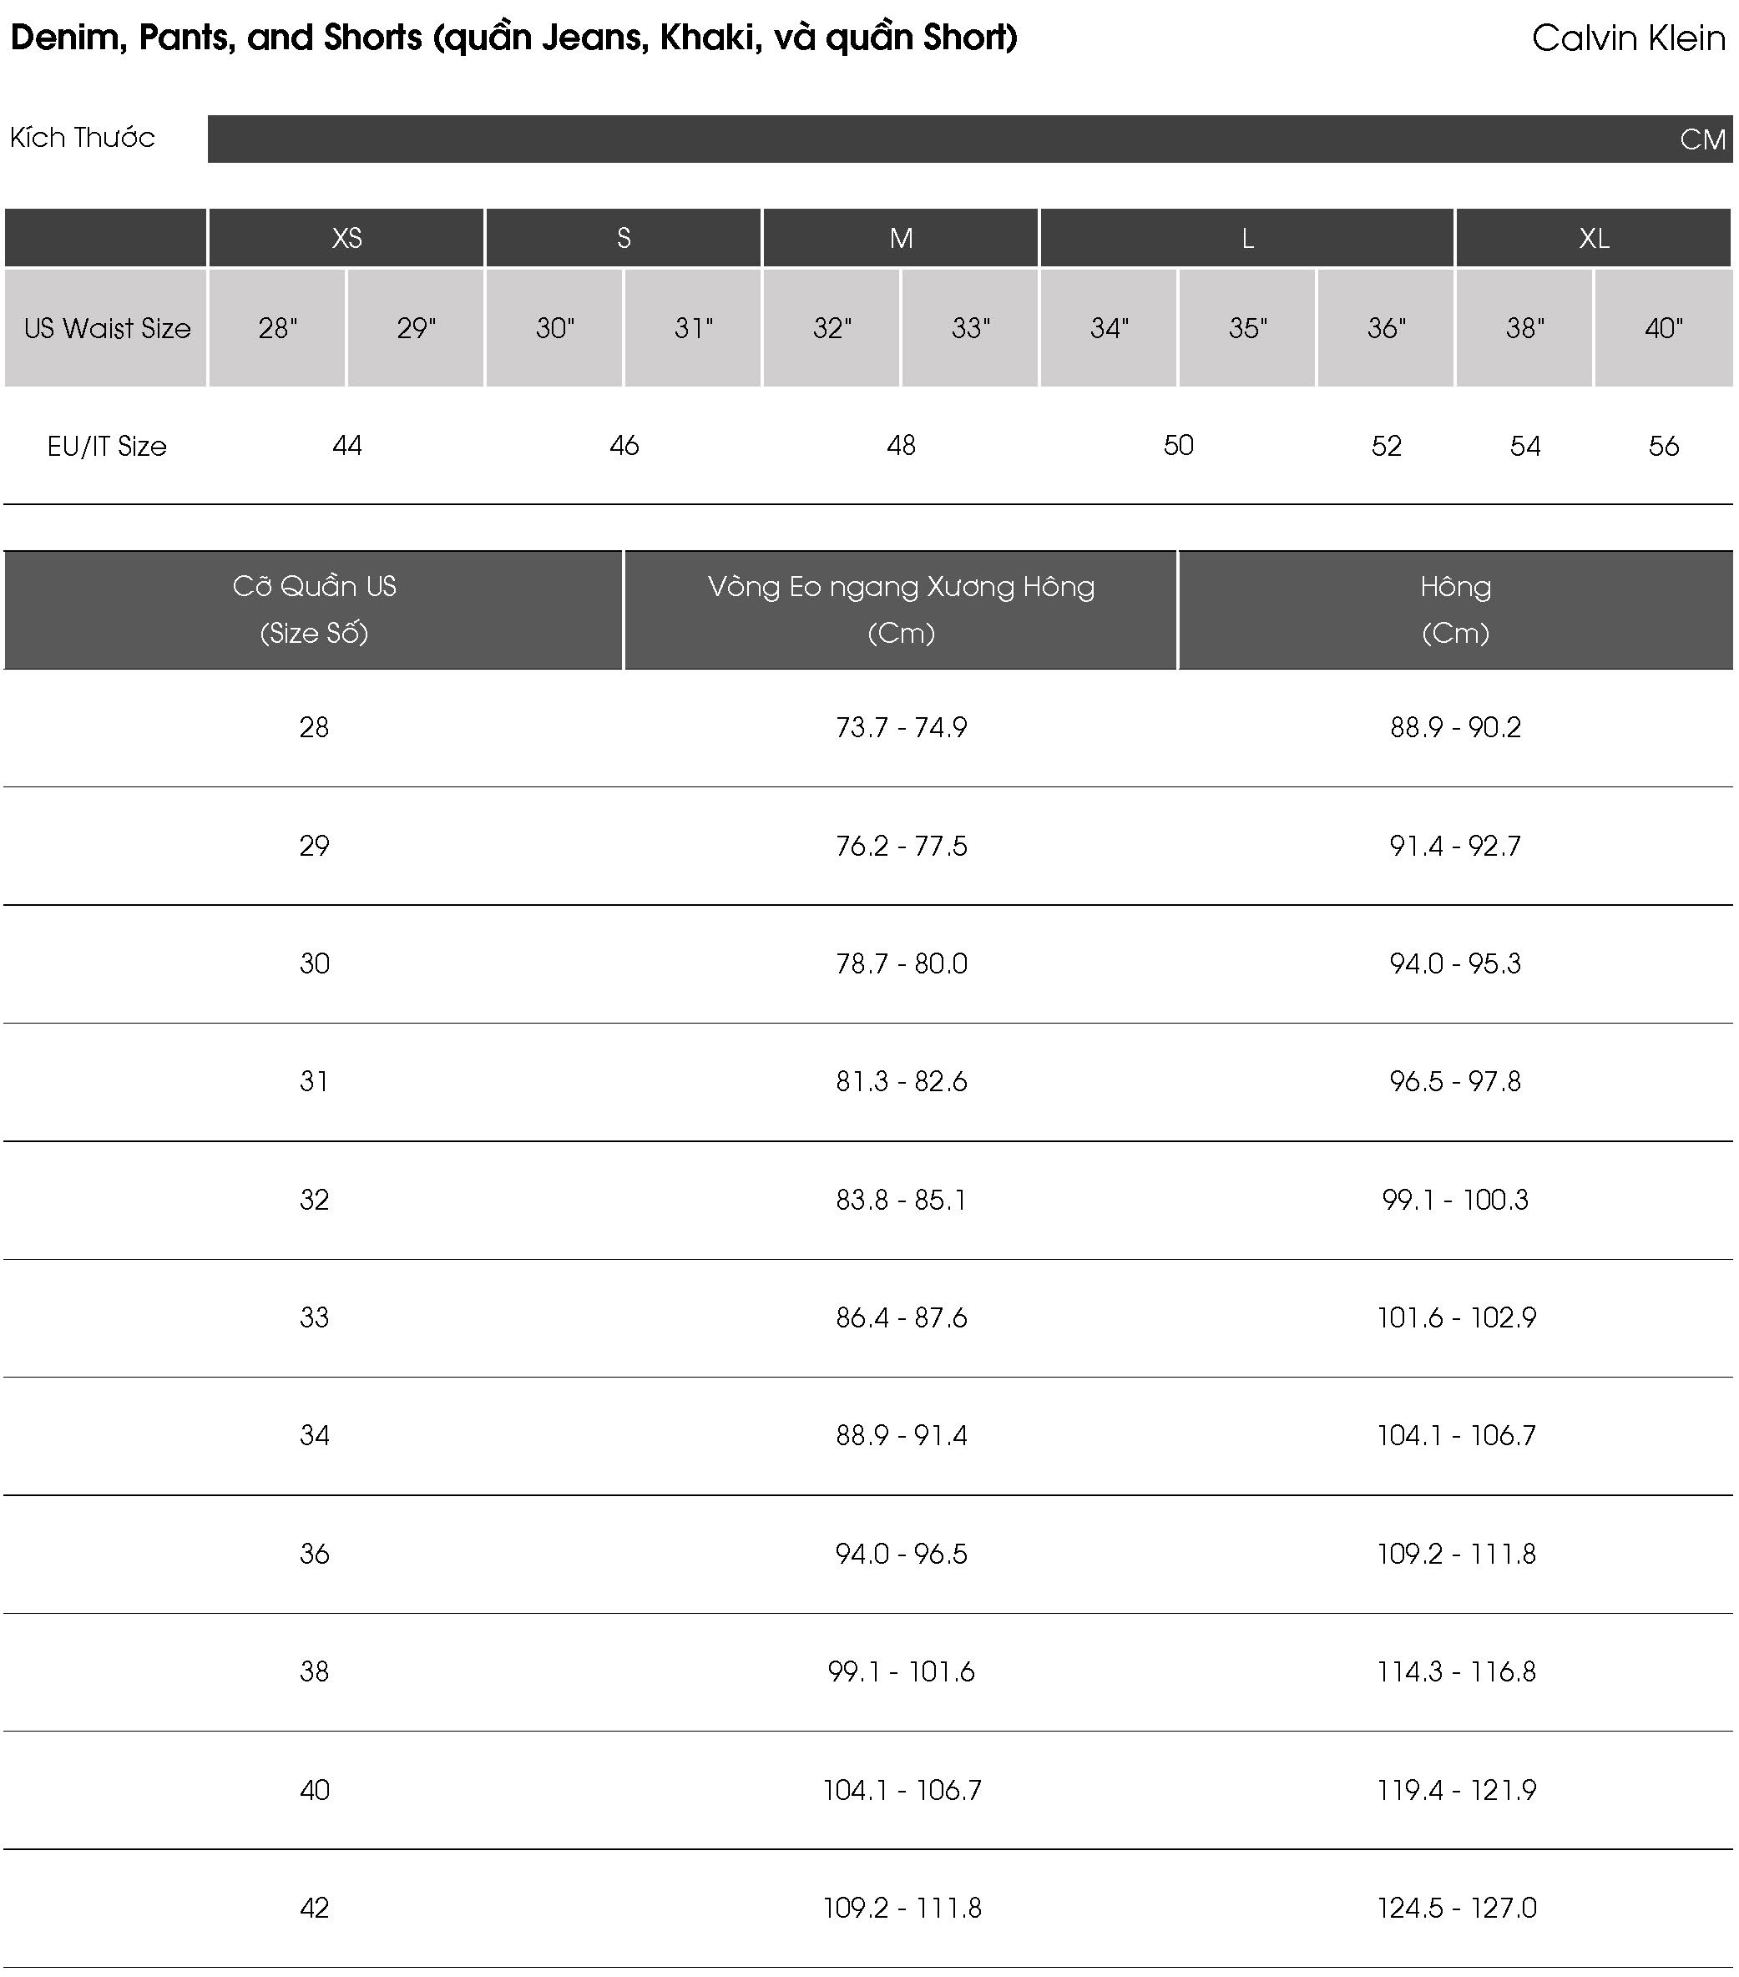Select the XL size header cell
This screenshot has height=1977, width=1739.
1593,238
